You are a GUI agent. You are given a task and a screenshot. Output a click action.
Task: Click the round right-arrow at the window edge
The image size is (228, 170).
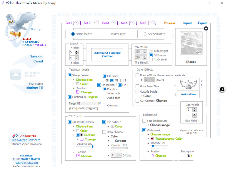(x=222, y=89)
